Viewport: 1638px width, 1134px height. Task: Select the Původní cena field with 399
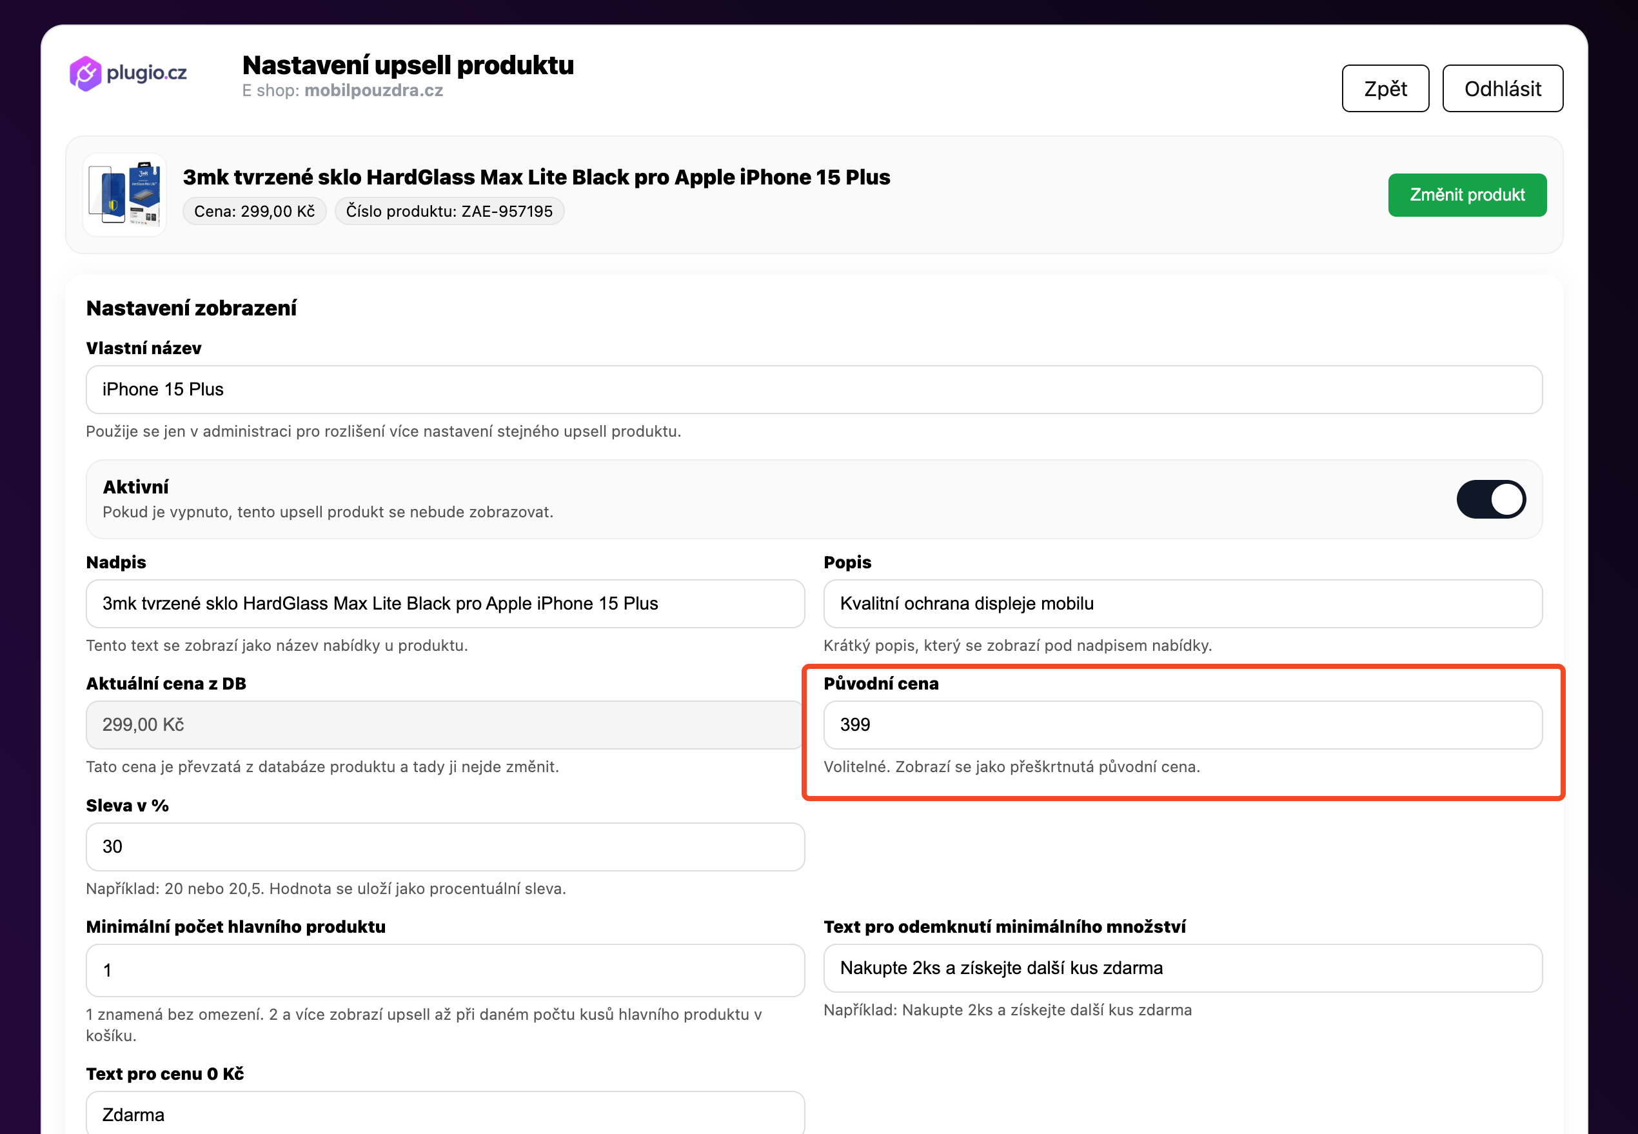pos(1183,725)
